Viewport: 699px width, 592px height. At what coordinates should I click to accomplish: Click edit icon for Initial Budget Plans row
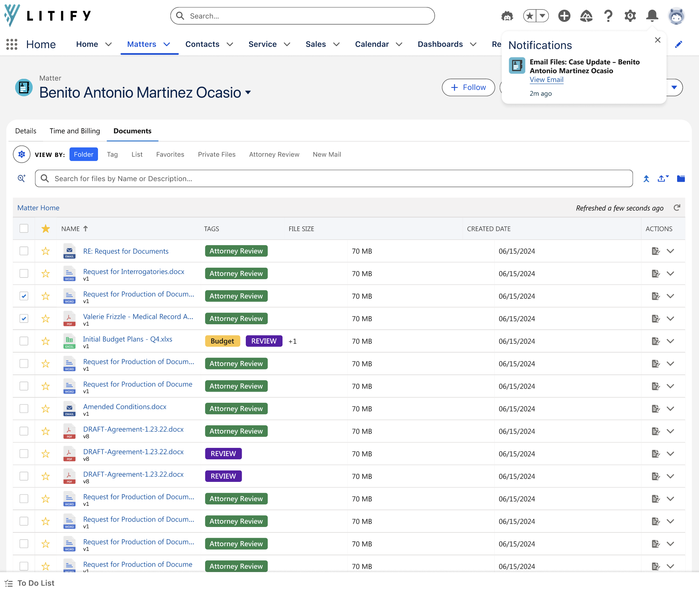(655, 341)
